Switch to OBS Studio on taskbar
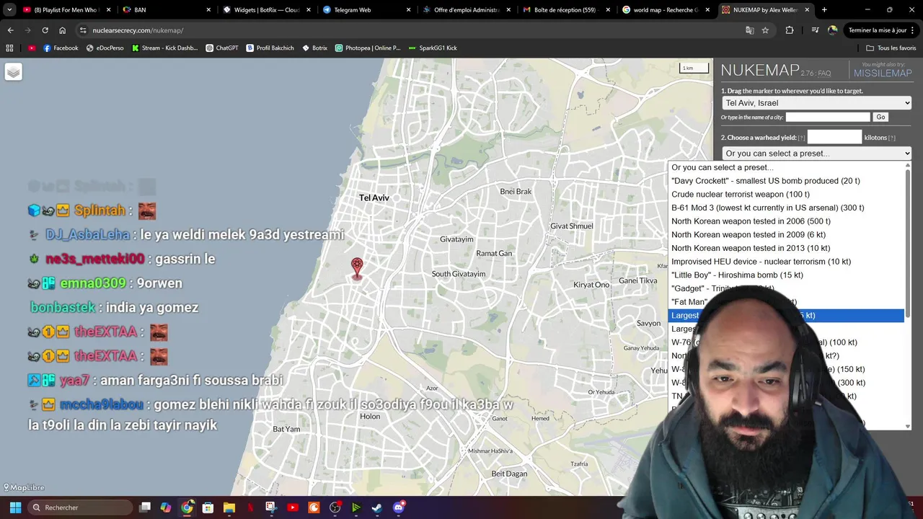Viewport: 923px width, 519px height. [335, 507]
